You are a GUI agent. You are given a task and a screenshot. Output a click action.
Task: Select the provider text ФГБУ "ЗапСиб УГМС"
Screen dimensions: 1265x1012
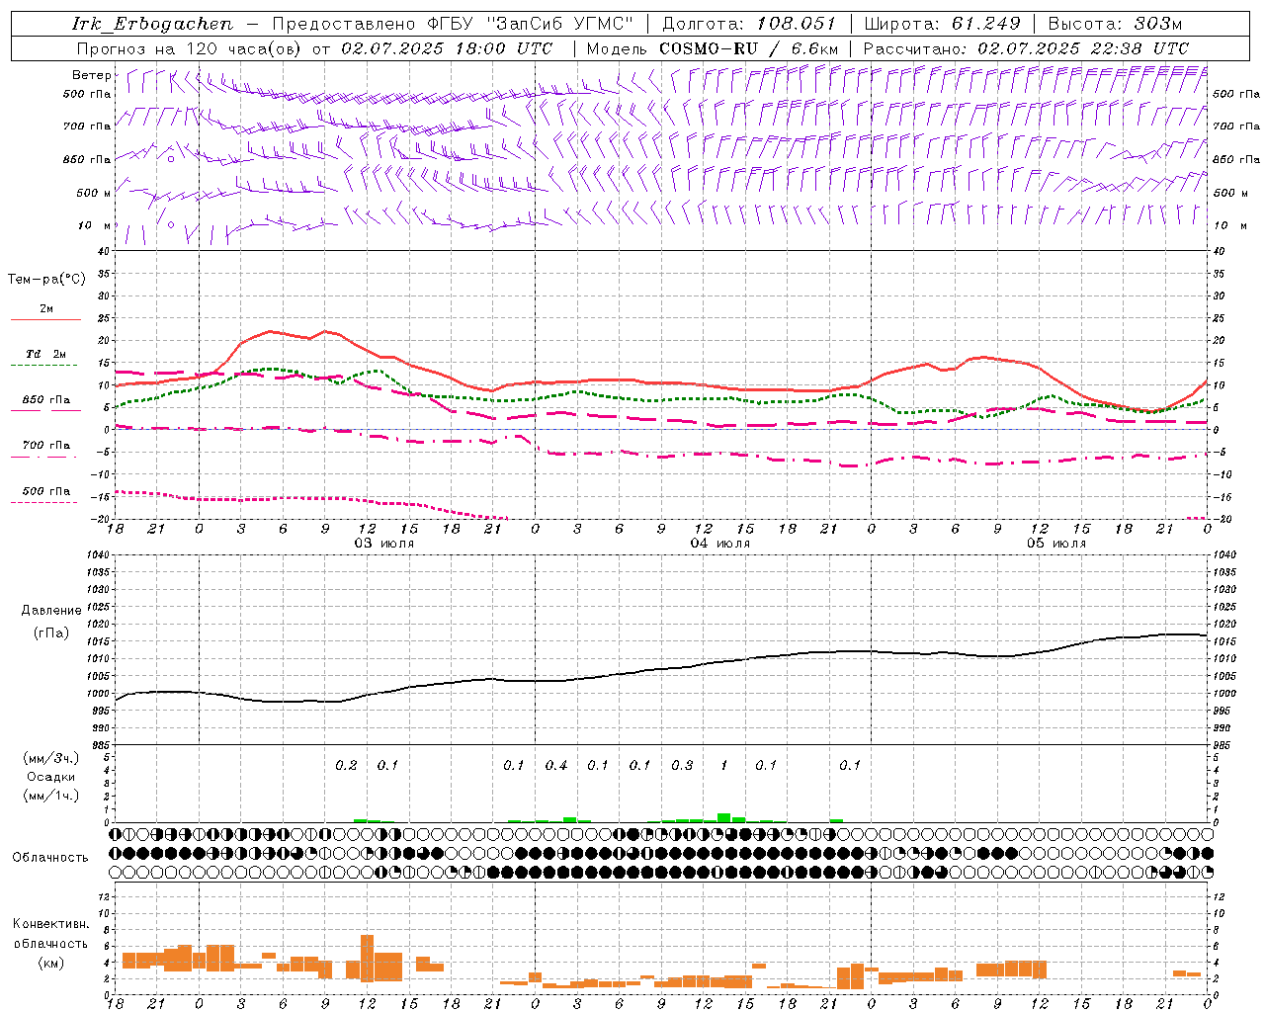pos(532,24)
